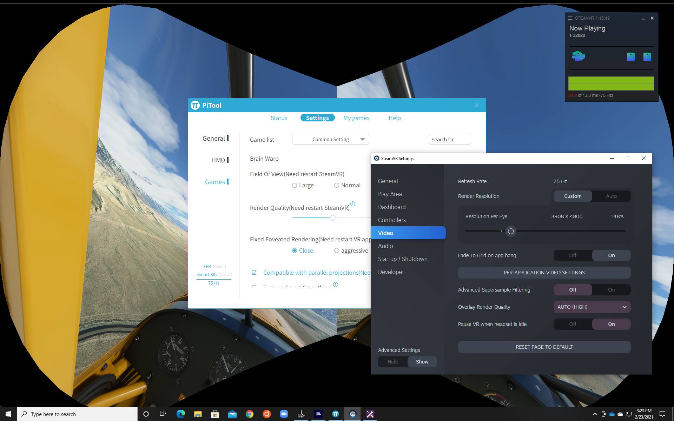Click the second base station icon
674x421 pixels.
pos(647,57)
